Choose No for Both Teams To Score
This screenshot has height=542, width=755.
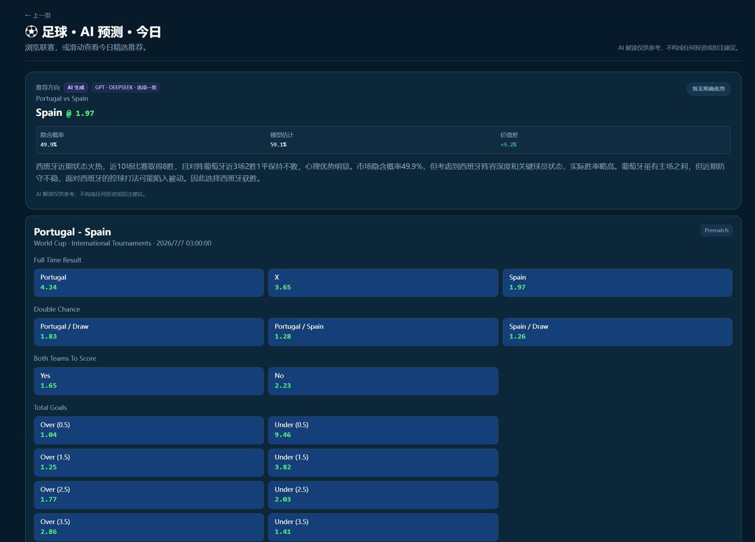[x=383, y=381]
